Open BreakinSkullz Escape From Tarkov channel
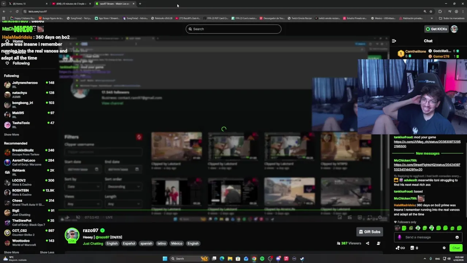467x263 pixels. click(x=29, y=152)
